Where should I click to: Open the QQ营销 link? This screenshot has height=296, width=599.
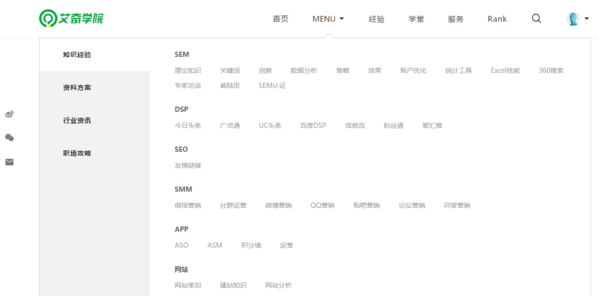(323, 205)
